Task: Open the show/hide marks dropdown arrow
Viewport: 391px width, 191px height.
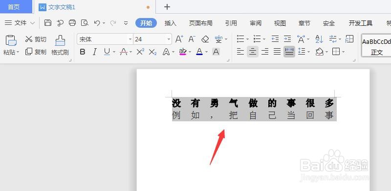Action: [340, 39]
